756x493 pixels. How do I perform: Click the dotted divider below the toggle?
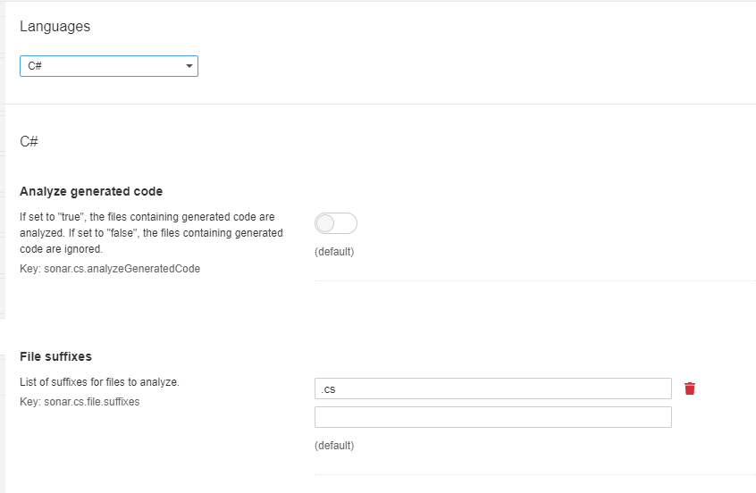click(x=534, y=280)
